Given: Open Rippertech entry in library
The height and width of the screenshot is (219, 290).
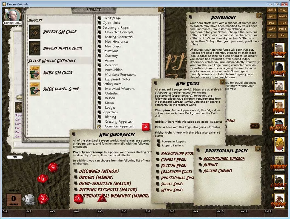Looking at the screenshot, I should 110,112.
